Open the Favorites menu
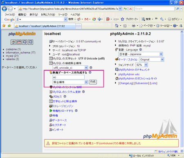 coord(48,15)
